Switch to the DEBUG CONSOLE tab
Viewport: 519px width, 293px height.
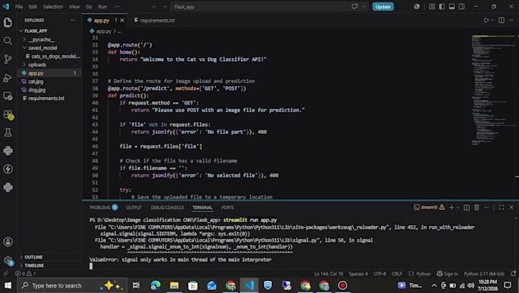pyautogui.click(x=167, y=208)
